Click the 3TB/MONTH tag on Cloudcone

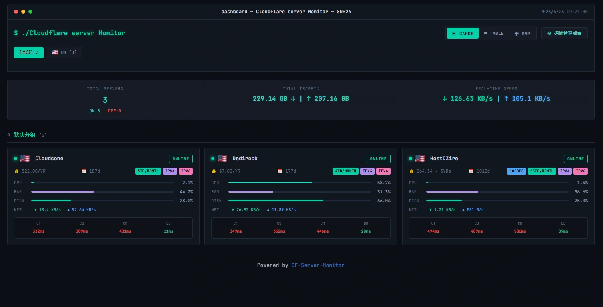(148, 171)
